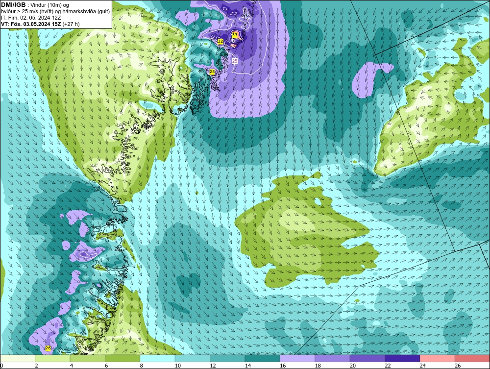Click the 'IT: Fim. 02. 05. 2024 12Z' line

tap(31, 18)
